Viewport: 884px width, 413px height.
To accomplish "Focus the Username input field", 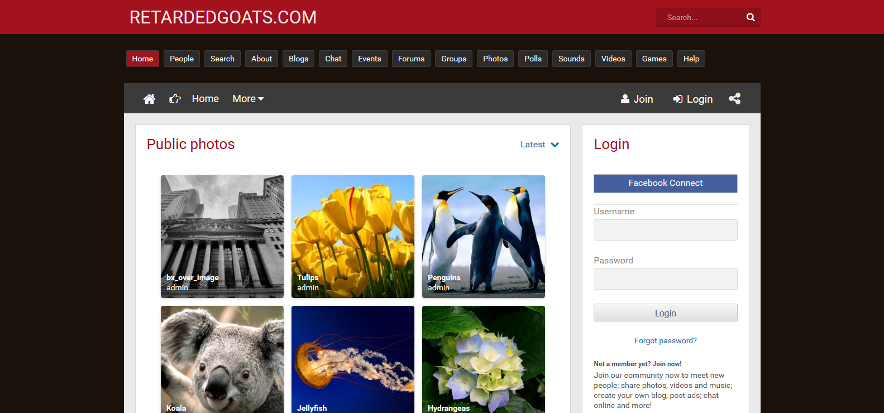I will click(x=665, y=230).
